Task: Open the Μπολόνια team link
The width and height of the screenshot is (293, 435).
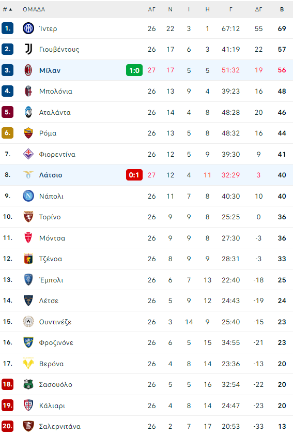Action: tap(56, 91)
